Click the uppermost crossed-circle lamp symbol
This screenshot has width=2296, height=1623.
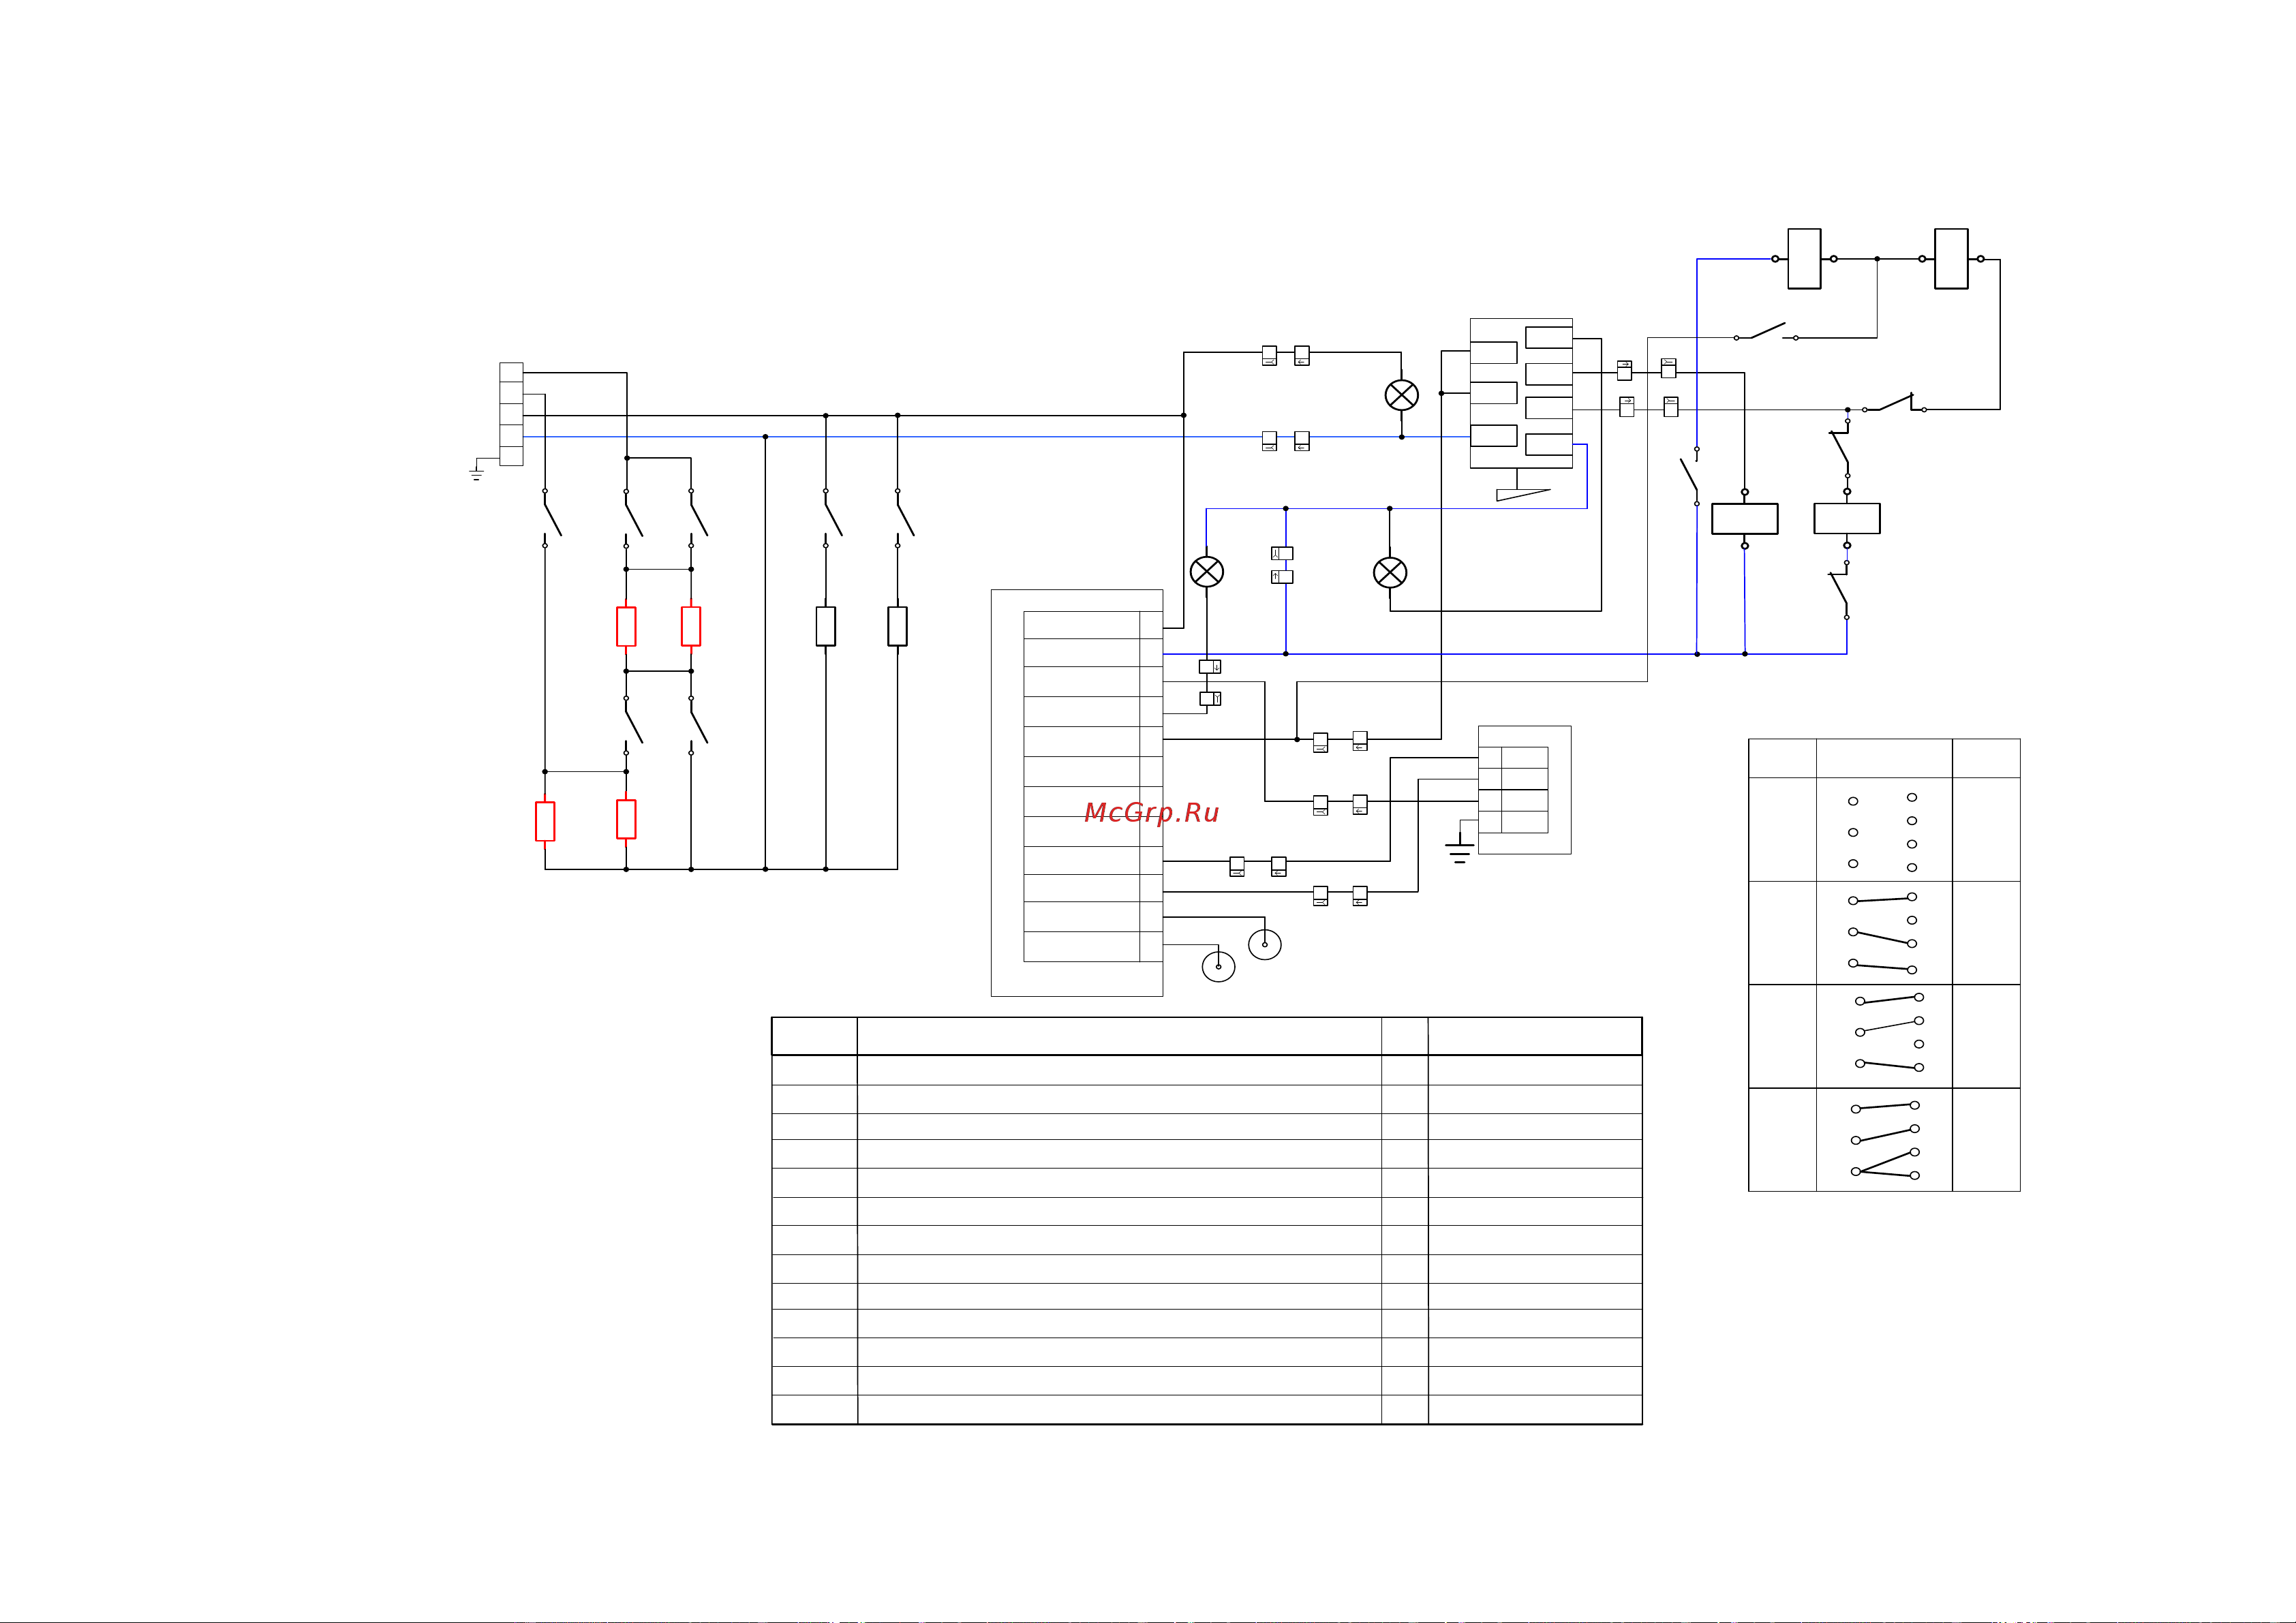coord(1401,395)
